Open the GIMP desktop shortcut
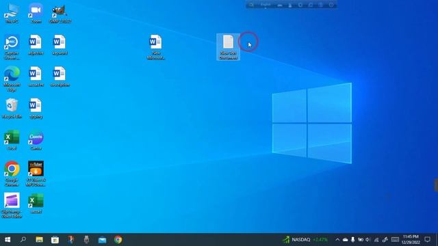Viewport: 438px width, 246px height. (x=60, y=13)
